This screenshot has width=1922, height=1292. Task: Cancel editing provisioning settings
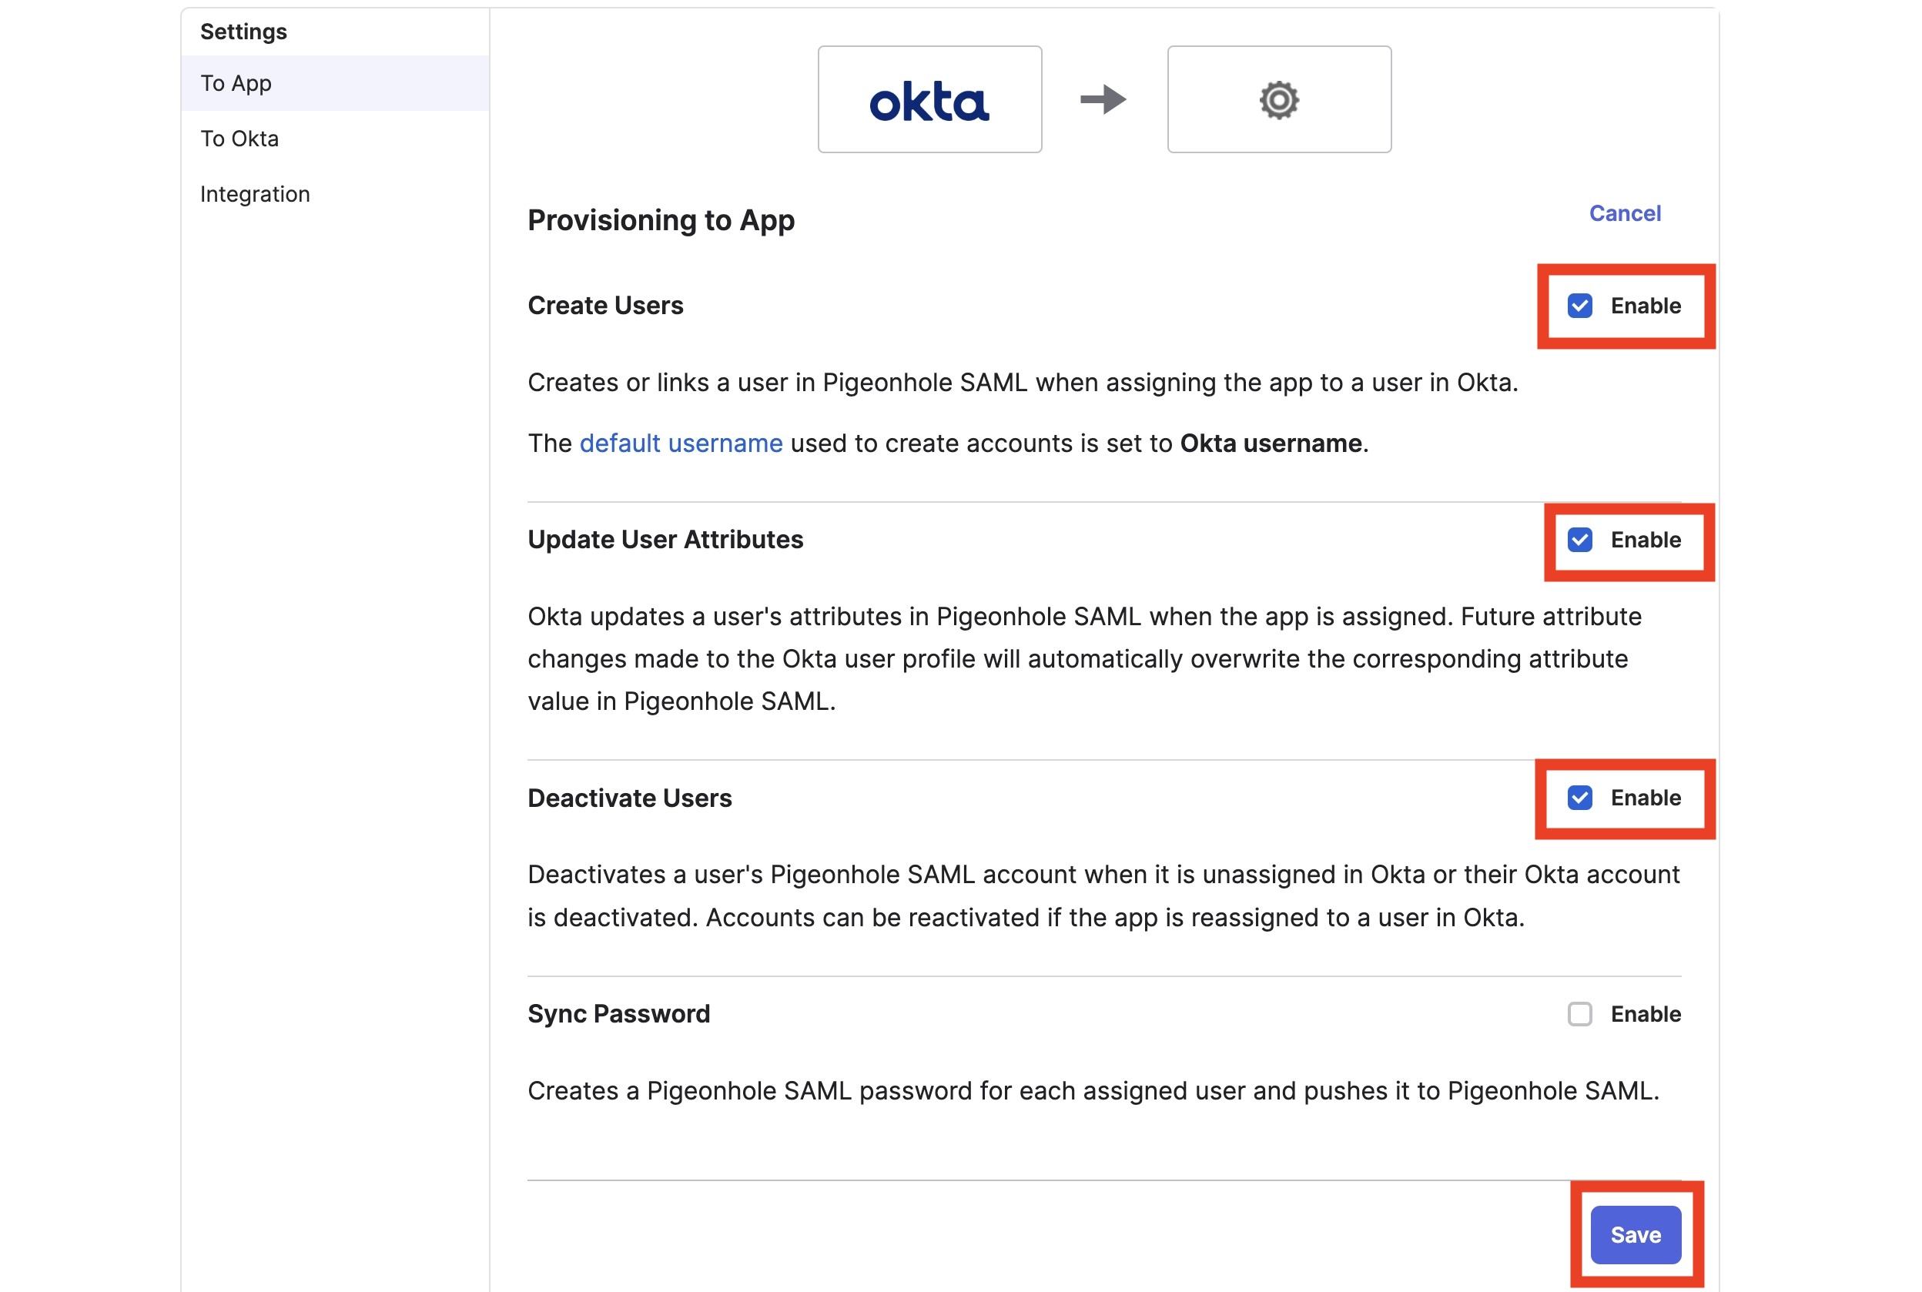click(1625, 213)
